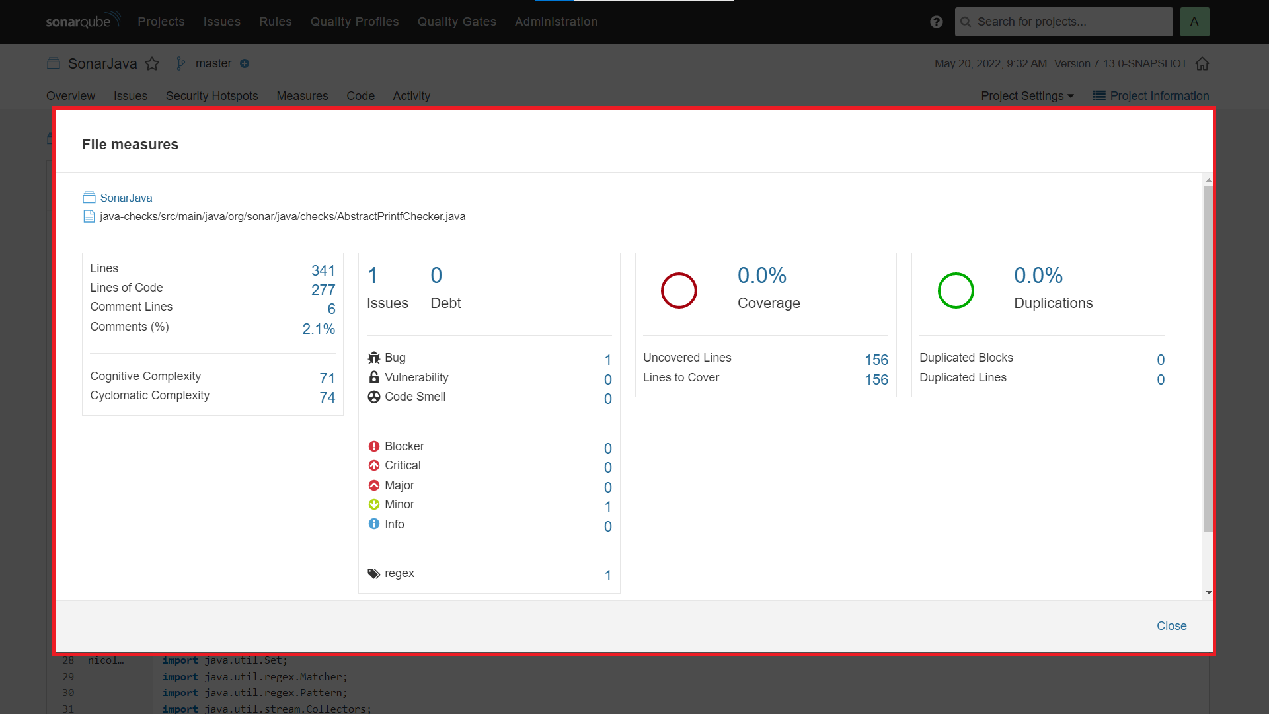This screenshot has height=714, width=1269.
Task: Click the Vulnerability lock icon
Action: [374, 377]
